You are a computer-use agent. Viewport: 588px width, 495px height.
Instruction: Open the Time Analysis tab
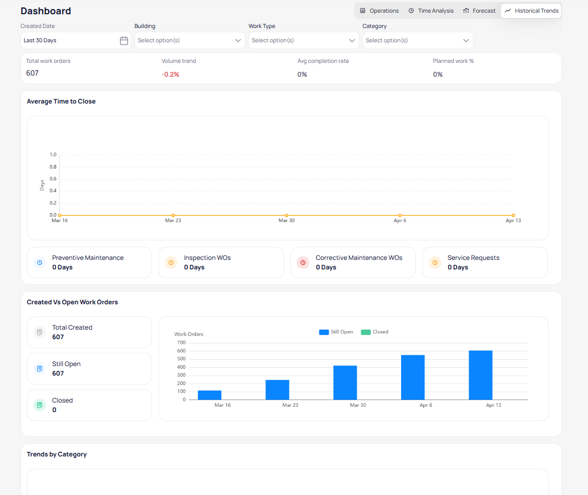click(x=431, y=11)
